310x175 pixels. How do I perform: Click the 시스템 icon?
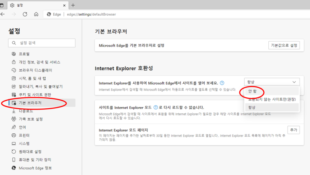[x=14, y=143]
